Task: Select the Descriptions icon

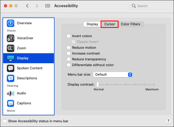Action: coord(11,78)
